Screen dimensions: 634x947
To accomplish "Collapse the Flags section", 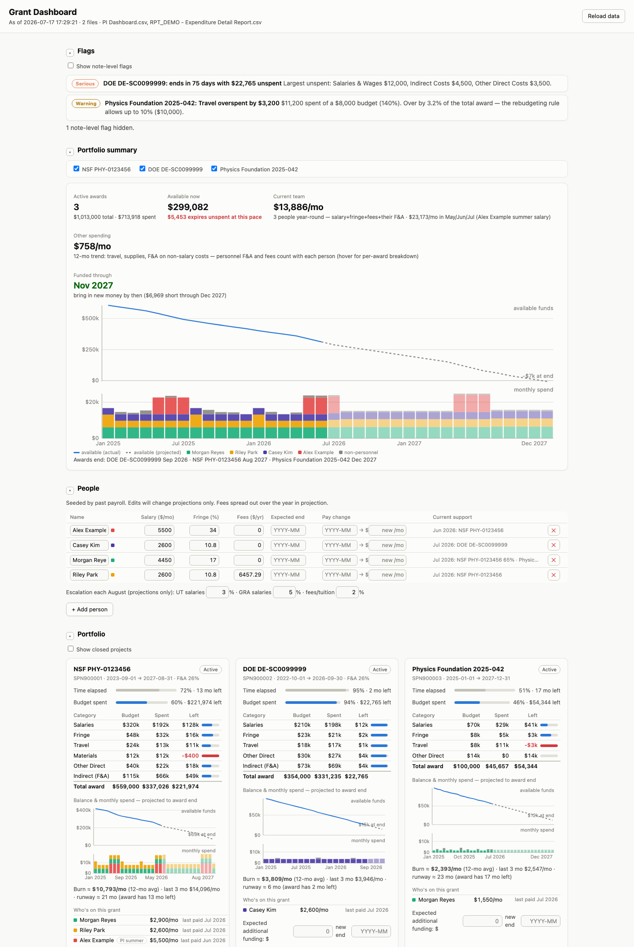I will [x=70, y=53].
